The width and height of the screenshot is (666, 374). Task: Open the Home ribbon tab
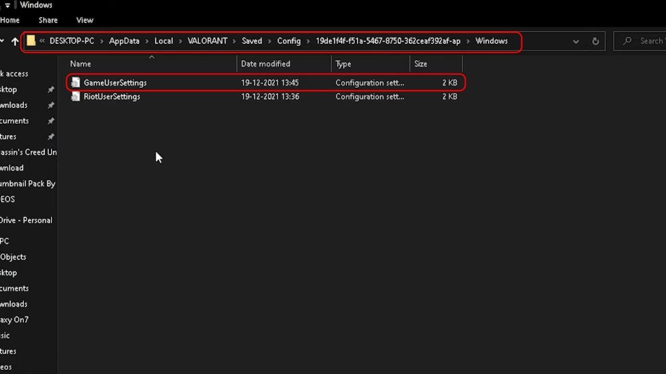9,20
